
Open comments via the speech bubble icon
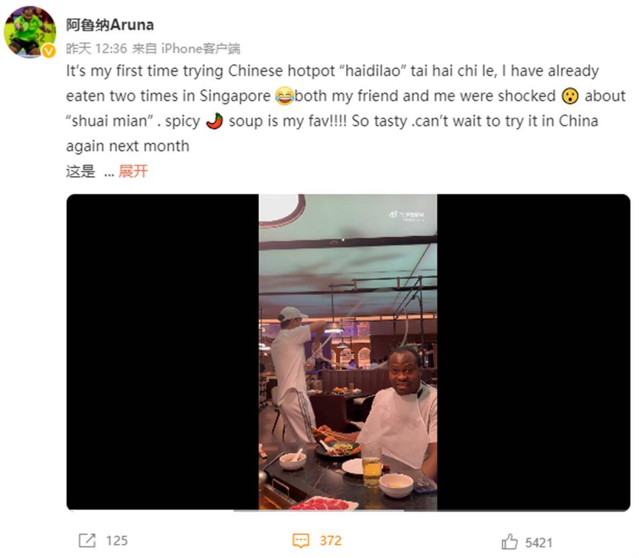click(301, 541)
